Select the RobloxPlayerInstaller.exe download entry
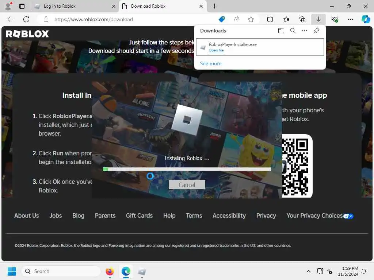The width and height of the screenshot is (374, 280). coord(260,47)
